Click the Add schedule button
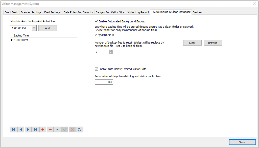This screenshot has height=148, width=259. pyautogui.click(x=48, y=28)
